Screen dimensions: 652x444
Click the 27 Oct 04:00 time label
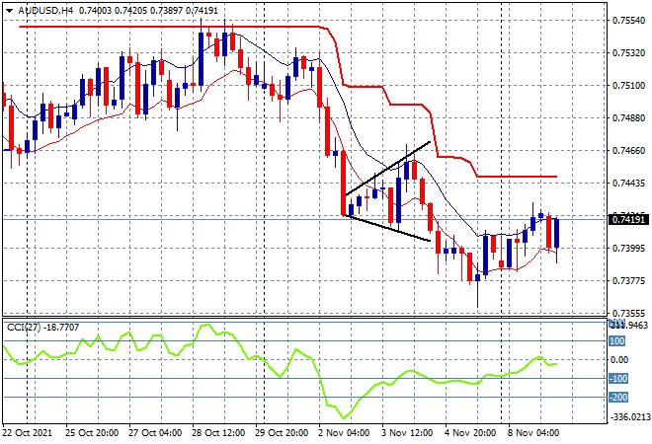[155, 433]
